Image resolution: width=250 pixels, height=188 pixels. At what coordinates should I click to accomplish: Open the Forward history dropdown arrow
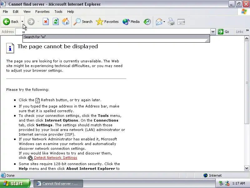tap(38, 22)
